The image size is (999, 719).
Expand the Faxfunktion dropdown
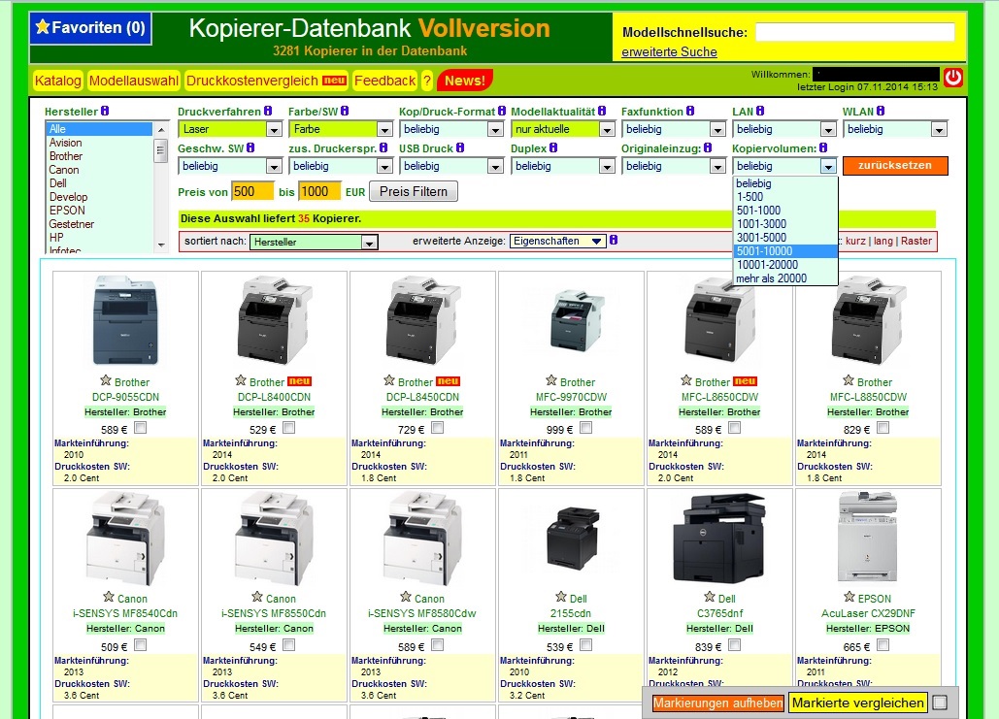point(674,129)
